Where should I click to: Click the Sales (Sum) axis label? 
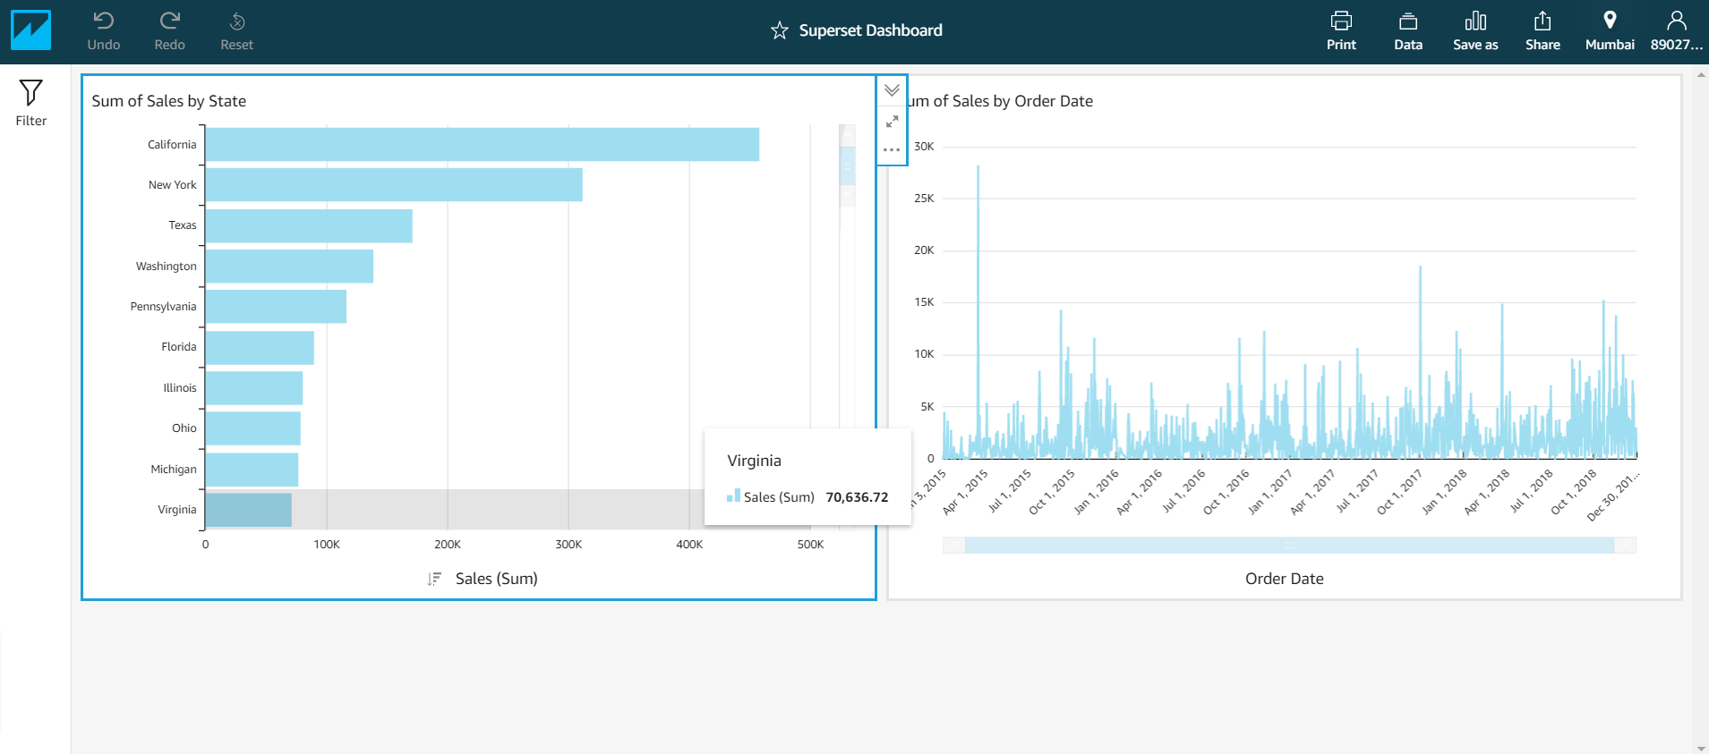tap(496, 579)
